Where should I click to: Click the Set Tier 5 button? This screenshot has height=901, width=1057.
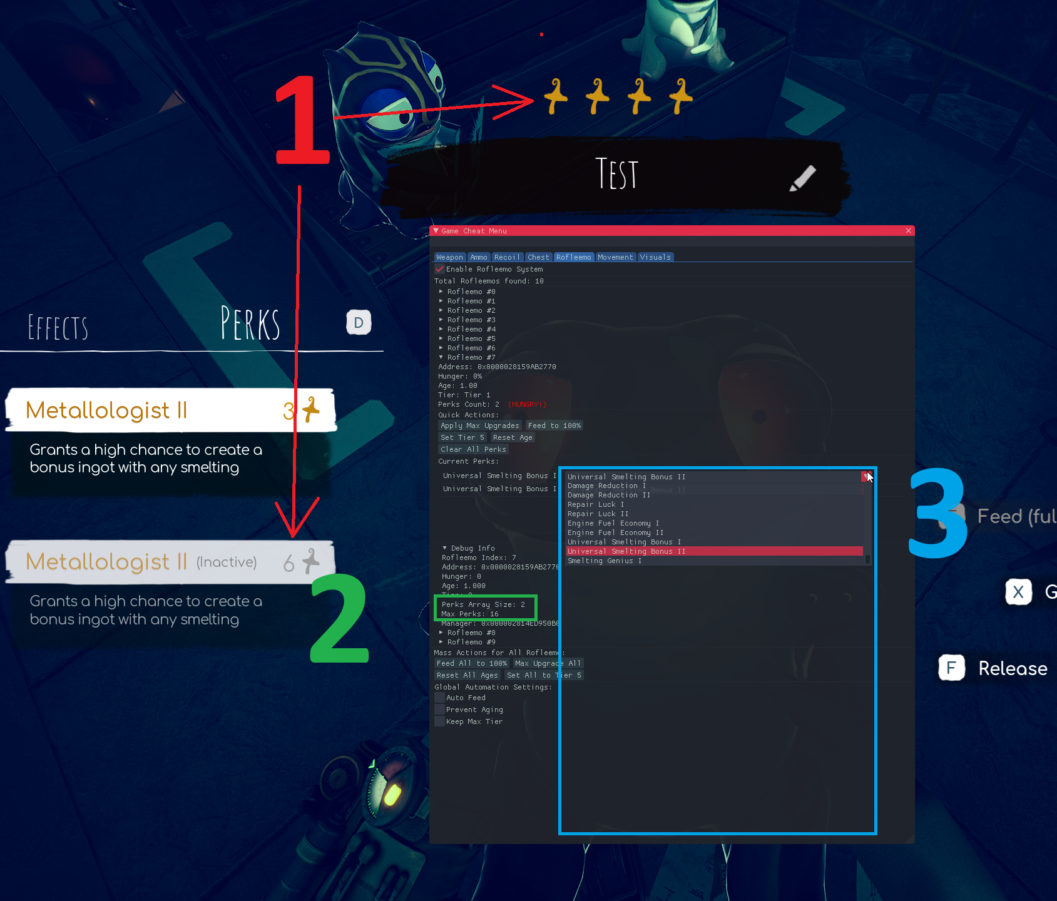point(462,437)
